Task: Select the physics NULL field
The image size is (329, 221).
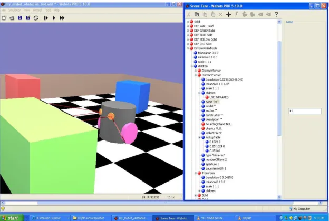Action: (214, 128)
